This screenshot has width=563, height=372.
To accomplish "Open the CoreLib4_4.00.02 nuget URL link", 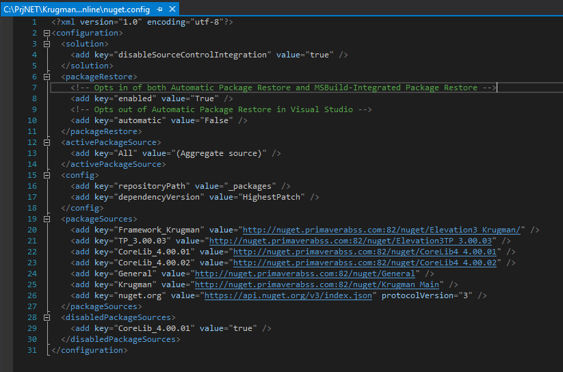I will coord(365,263).
